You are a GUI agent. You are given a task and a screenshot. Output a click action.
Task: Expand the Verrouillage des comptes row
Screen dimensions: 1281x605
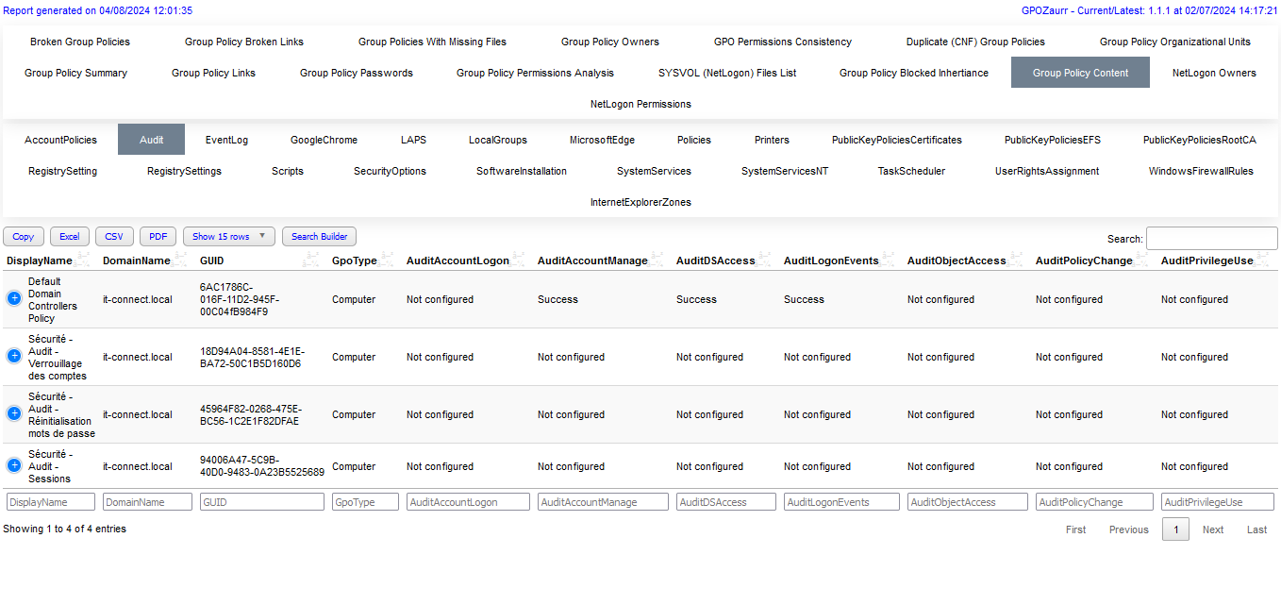14,357
